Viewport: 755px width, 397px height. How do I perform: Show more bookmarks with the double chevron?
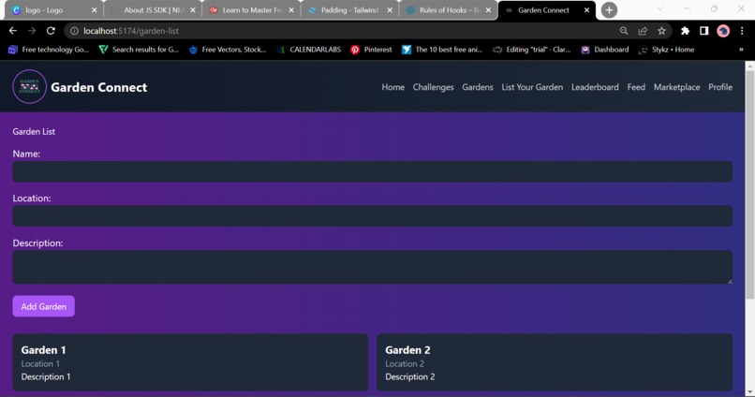pos(741,50)
